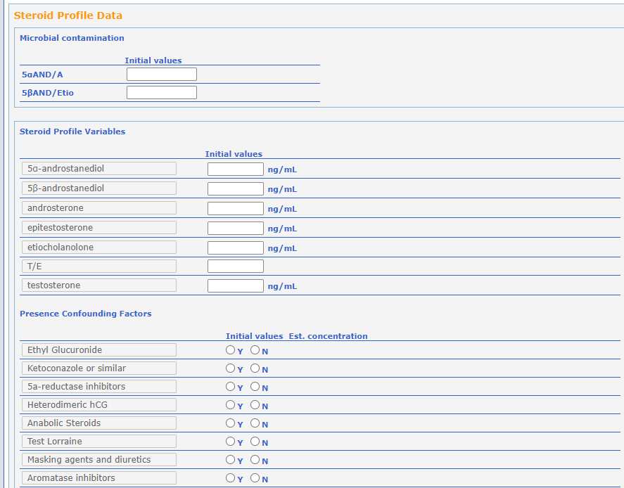Click the androsterone ng/mL value field

[236, 208]
